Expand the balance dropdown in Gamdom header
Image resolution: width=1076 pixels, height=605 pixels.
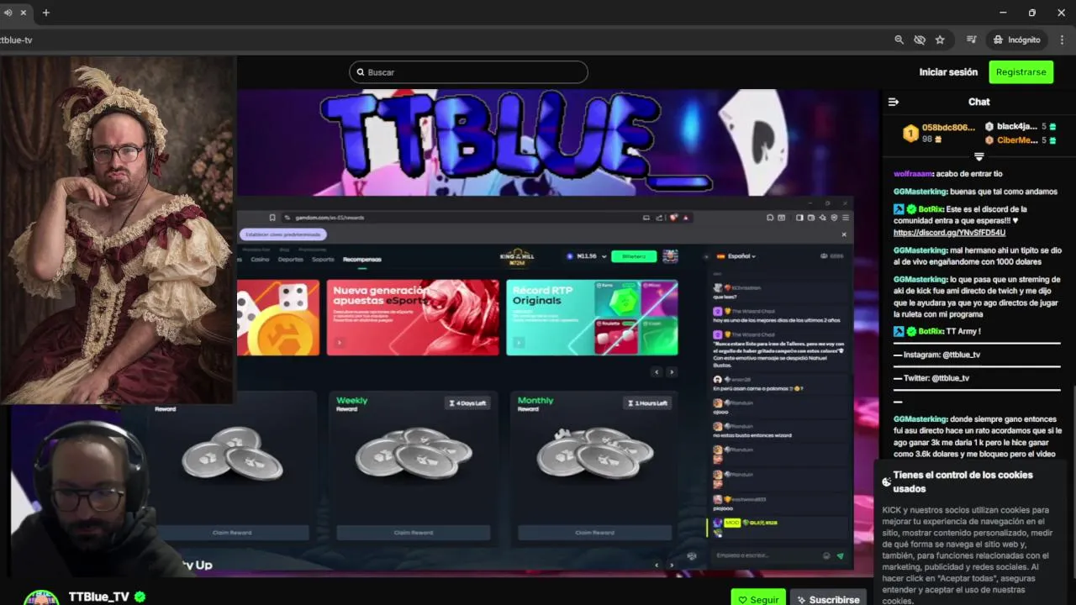604,256
